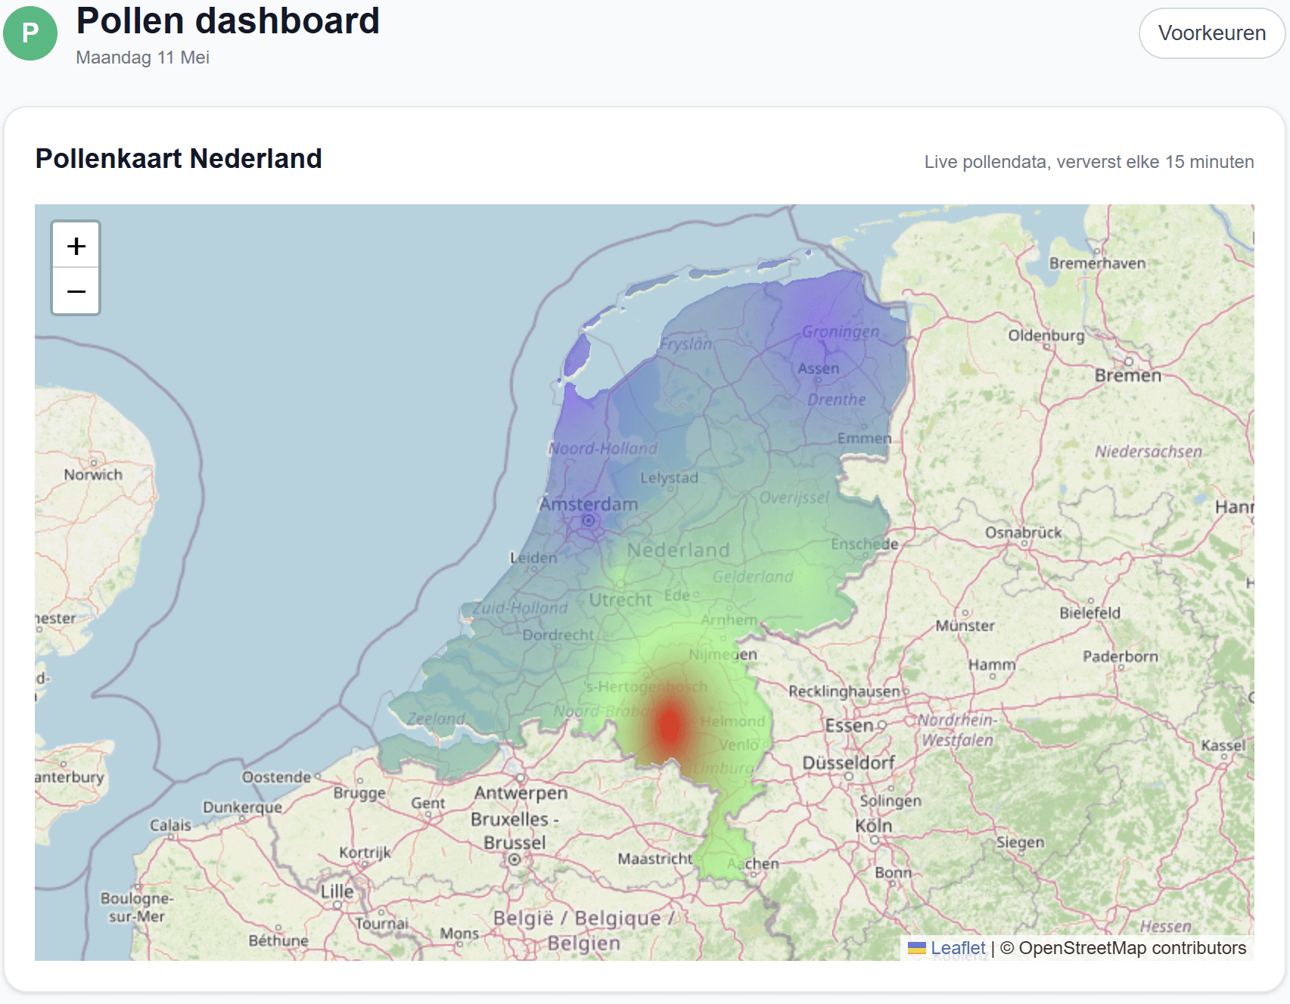
Task: Click the Mons label on the map
Action: (460, 934)
